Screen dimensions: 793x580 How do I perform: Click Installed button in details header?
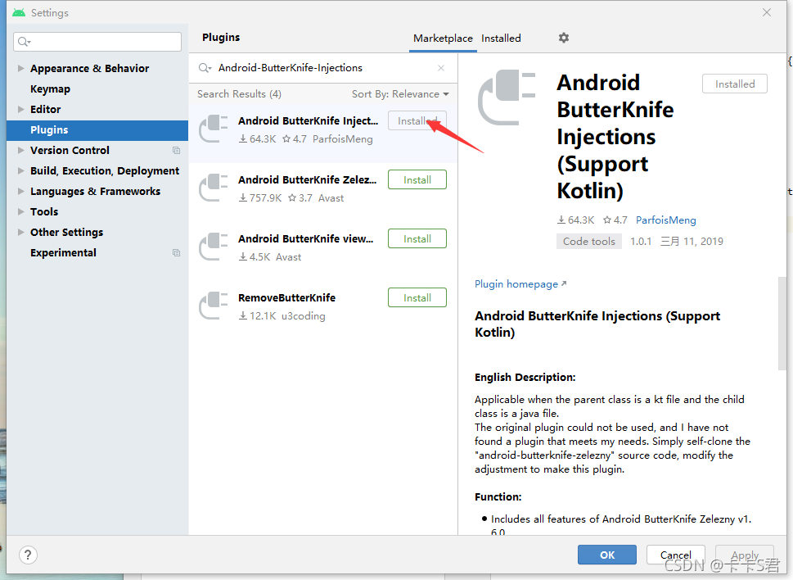[734, 84]
